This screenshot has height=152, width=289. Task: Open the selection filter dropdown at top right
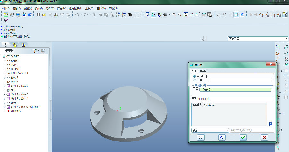tap(286, 39)
